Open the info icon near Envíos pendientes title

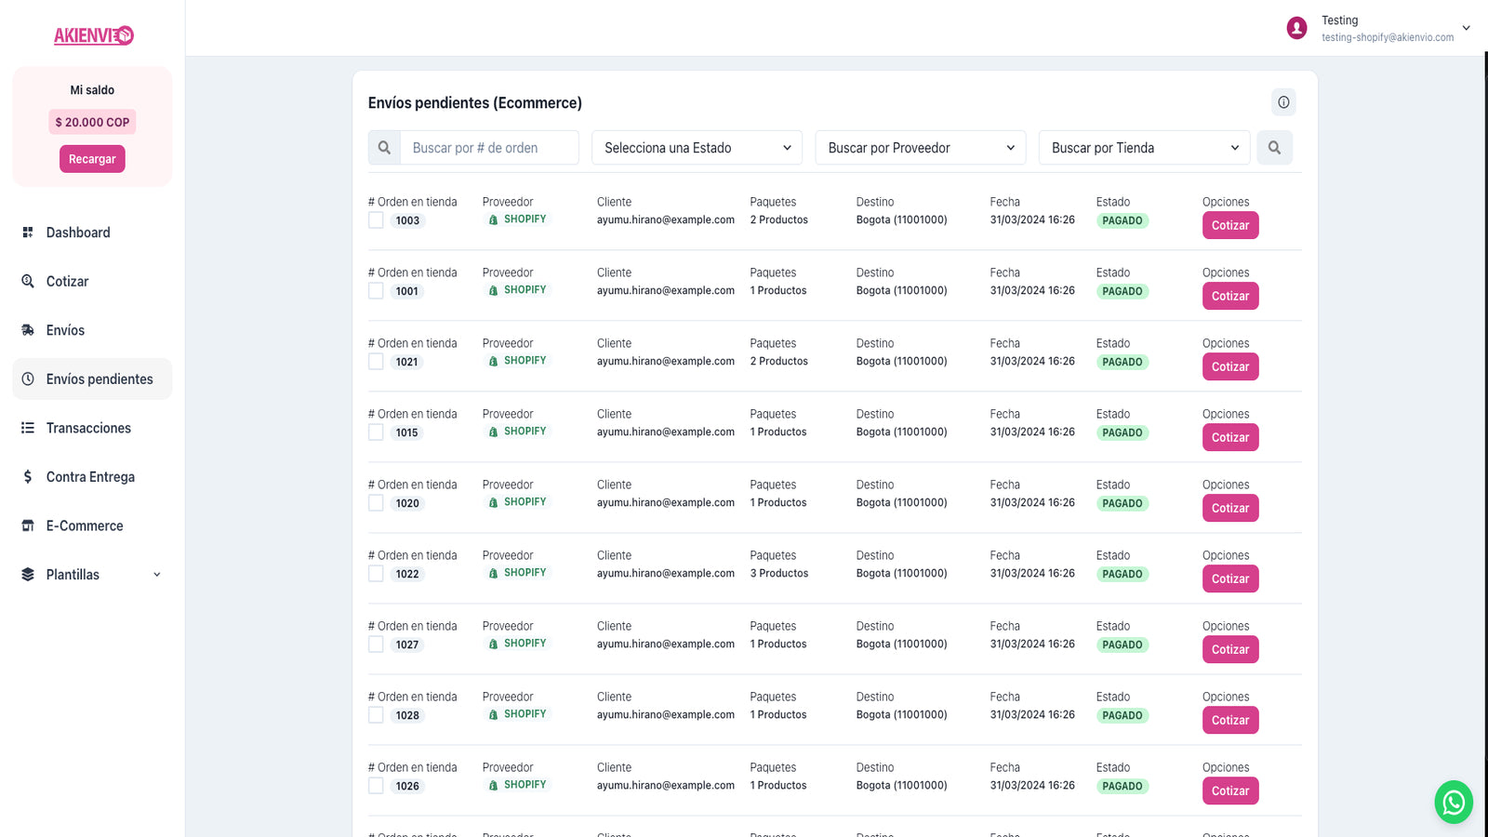tap(1284, 102)
